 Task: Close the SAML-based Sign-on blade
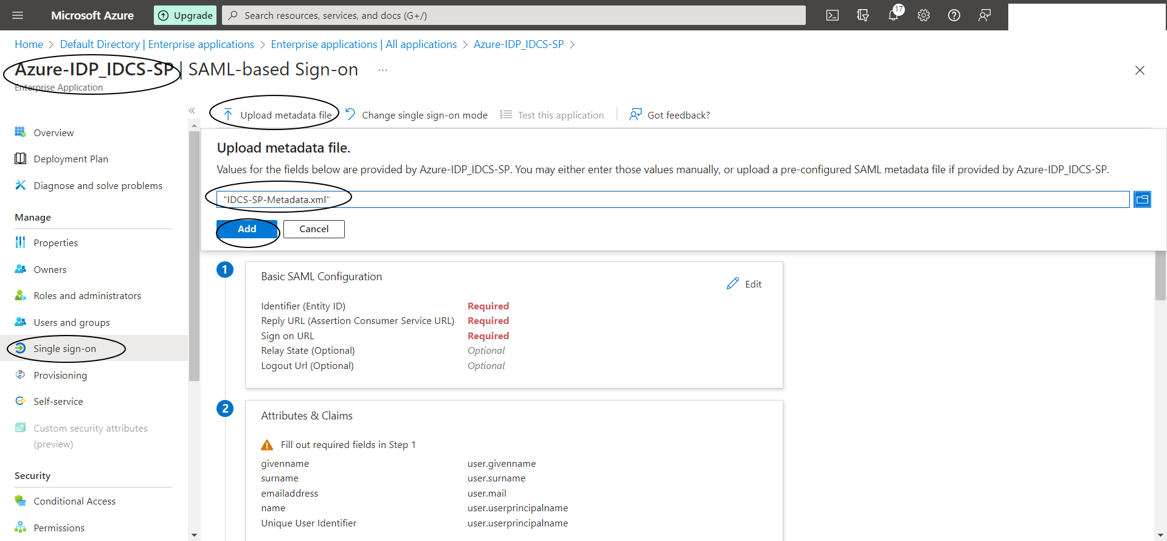[1140, 71]
